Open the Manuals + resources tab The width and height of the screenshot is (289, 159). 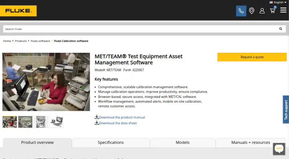(251, 143)
